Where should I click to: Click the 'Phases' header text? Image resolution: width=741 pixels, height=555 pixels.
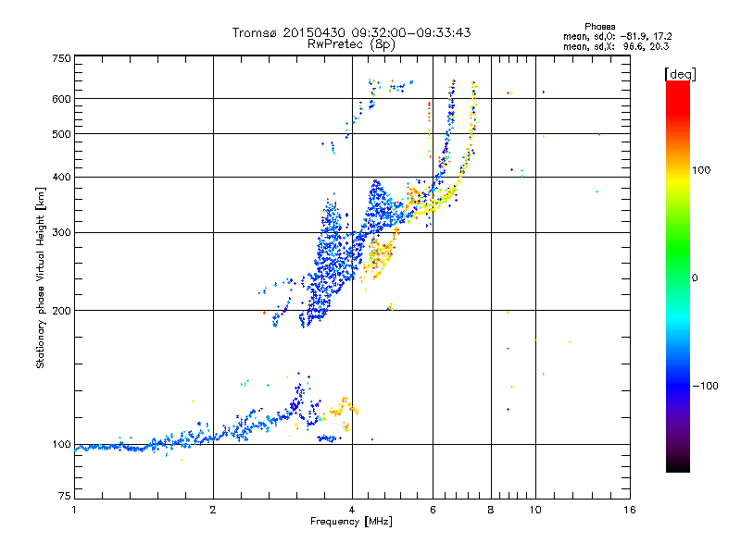click(x=599, y=27)
